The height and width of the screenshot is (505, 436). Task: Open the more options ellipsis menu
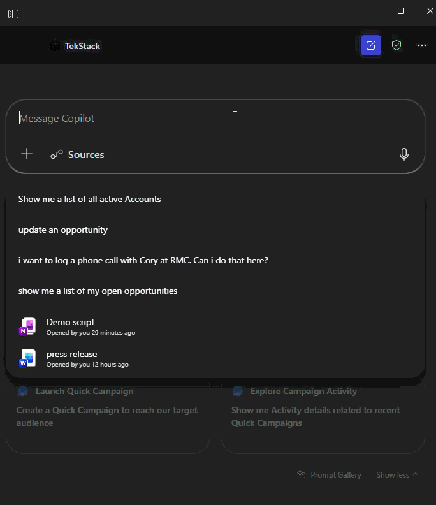coord(422,45)
